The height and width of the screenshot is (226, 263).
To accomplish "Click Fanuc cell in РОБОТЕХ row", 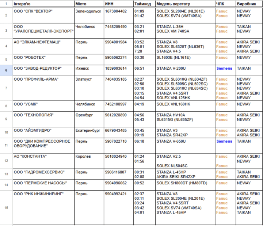I will click(225, 60).
